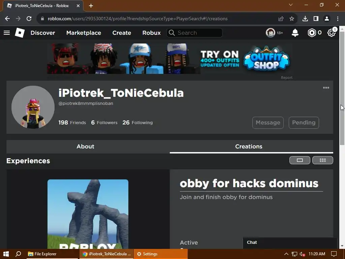Open the Chat panel header

[x=290, y=242]
